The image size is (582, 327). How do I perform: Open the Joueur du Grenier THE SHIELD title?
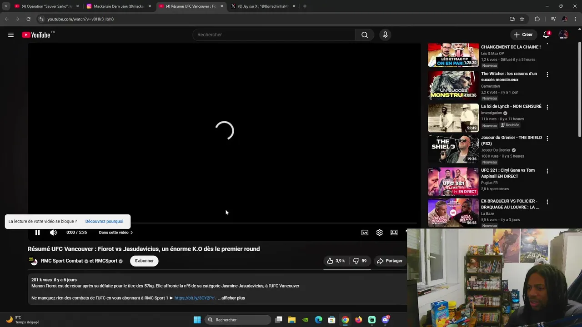[511, 141]
